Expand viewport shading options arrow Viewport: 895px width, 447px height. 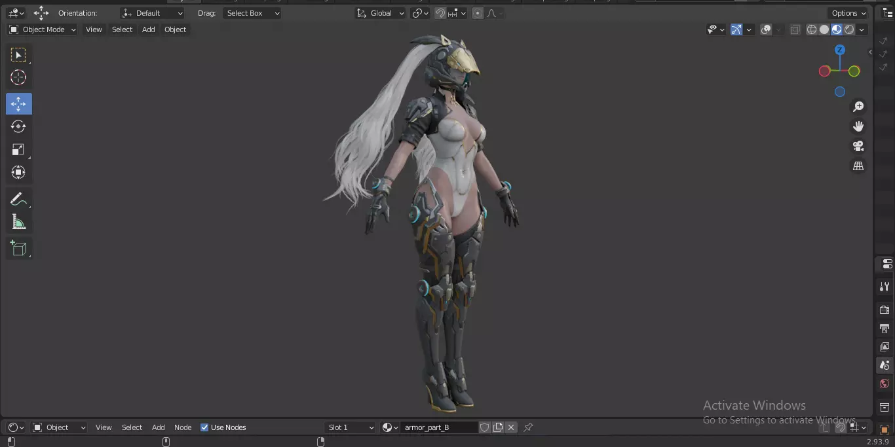862,29
